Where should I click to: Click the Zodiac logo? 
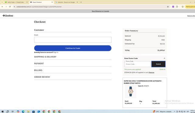pos(8,15)
